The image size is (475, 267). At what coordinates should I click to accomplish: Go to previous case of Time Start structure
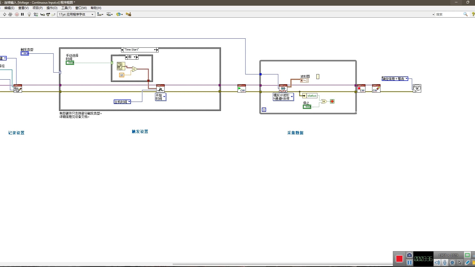tap(122, 50)
